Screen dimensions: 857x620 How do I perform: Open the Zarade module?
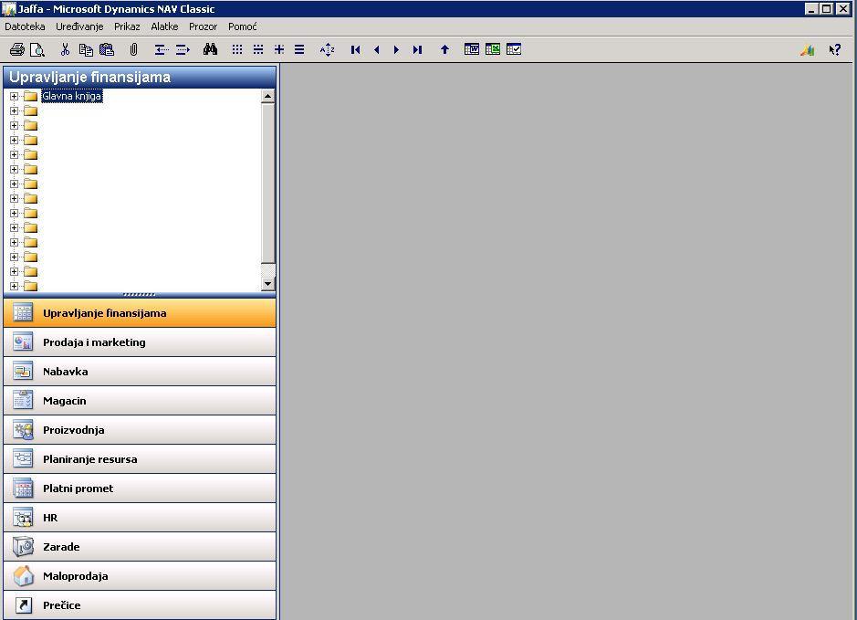coord(140,547)
